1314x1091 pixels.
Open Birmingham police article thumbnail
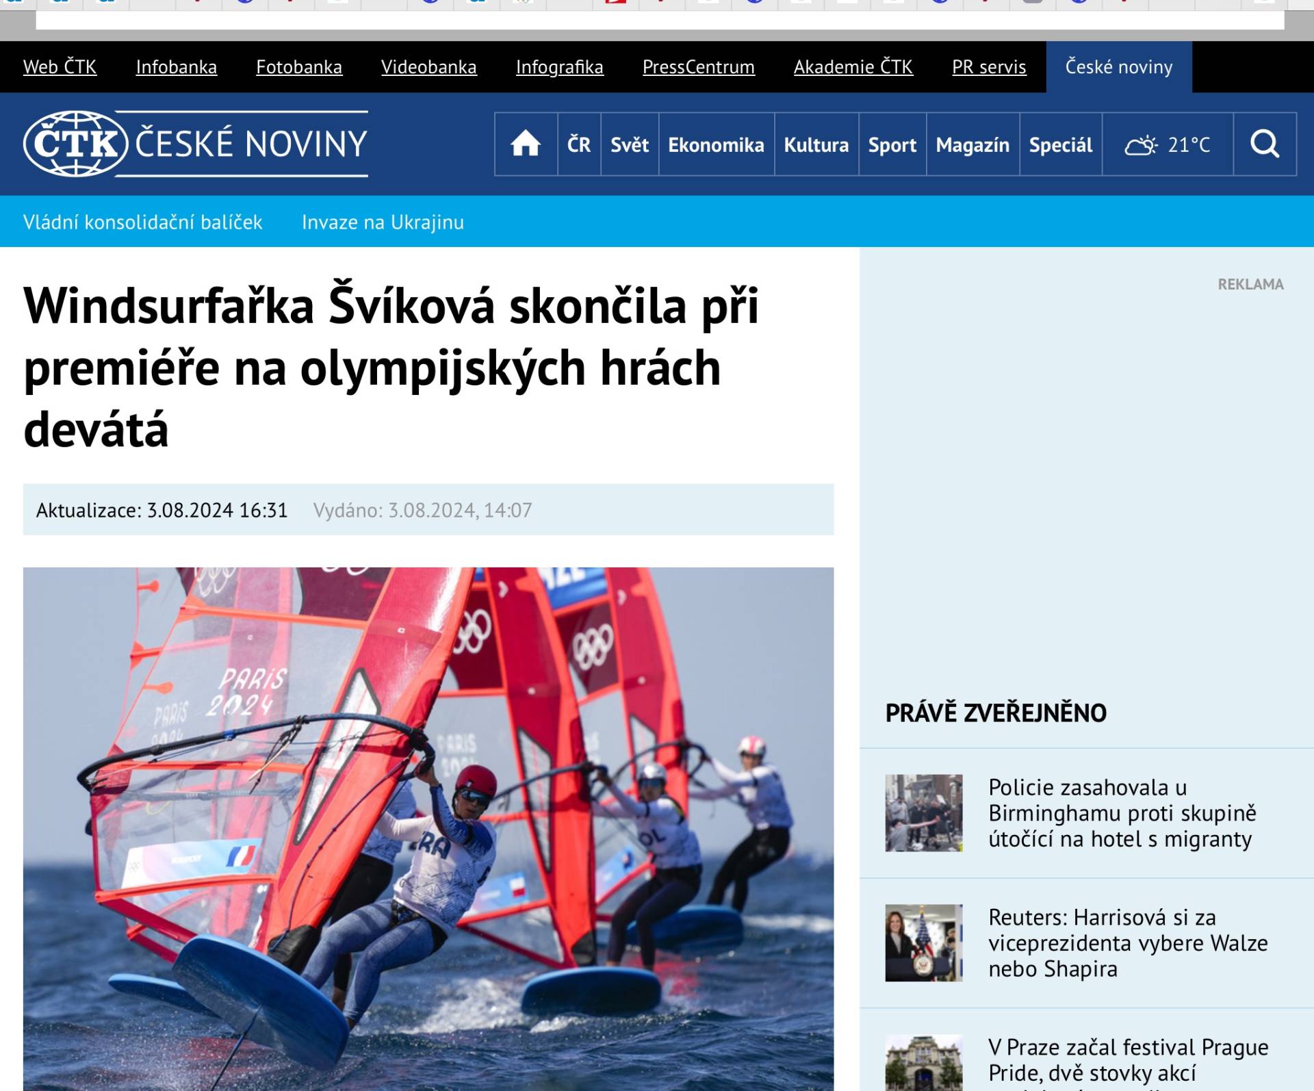(x=923, y=812)
